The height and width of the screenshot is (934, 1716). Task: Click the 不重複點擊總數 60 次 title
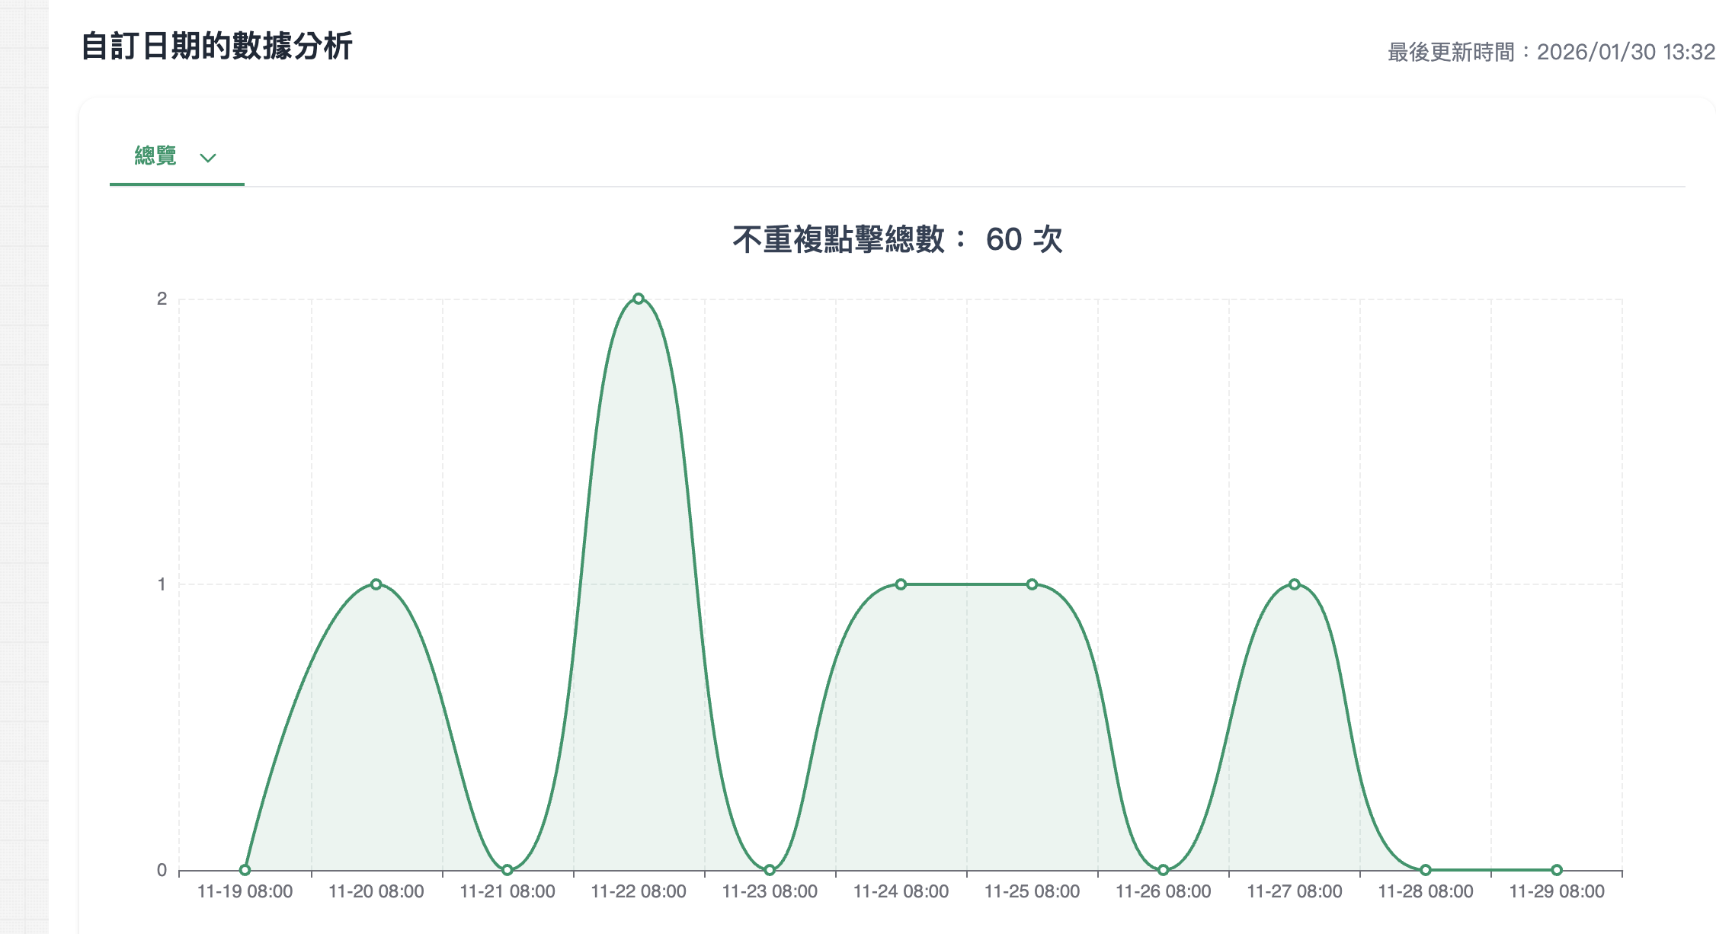coord(897,239)
